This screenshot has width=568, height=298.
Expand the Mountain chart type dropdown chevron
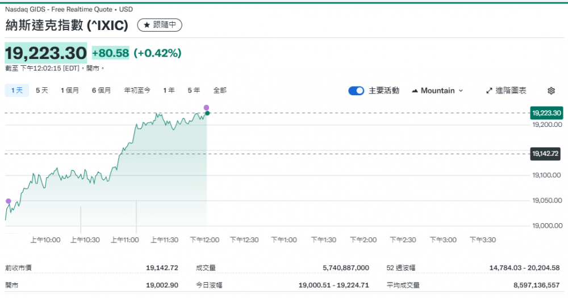pyautogui.click(x=461, y=91)
